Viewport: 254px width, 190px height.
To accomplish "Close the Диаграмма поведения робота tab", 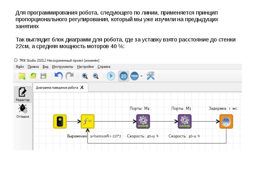I will point(82,87).
